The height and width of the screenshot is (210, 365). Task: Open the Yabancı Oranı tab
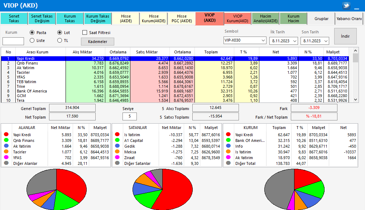coord(349,19)
